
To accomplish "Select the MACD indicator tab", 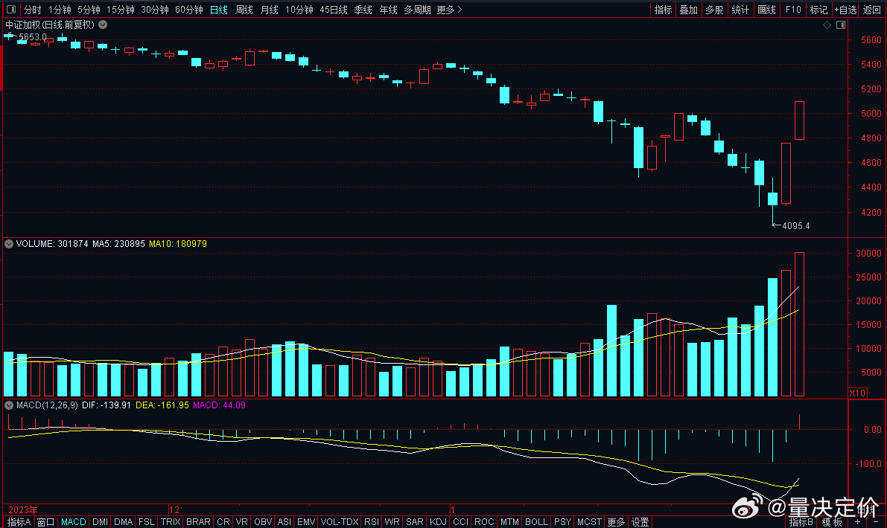I will [74, 522].
